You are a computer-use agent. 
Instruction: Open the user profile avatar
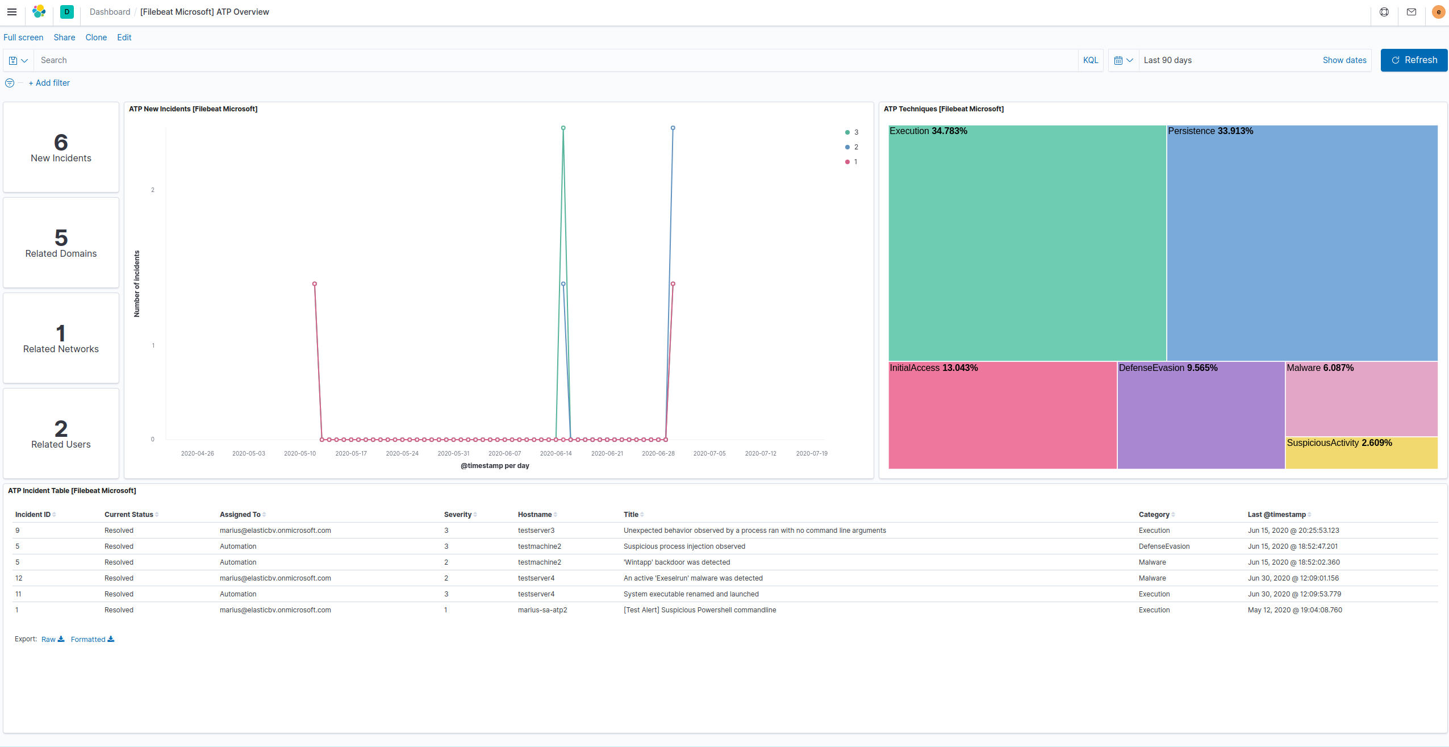[x=1438, y=12]
